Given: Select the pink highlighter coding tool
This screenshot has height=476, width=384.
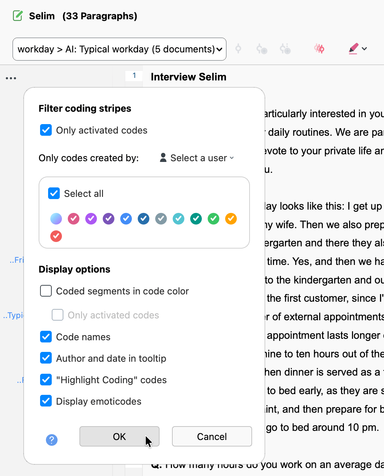Looking at the screenshot, I should (353, 48).
